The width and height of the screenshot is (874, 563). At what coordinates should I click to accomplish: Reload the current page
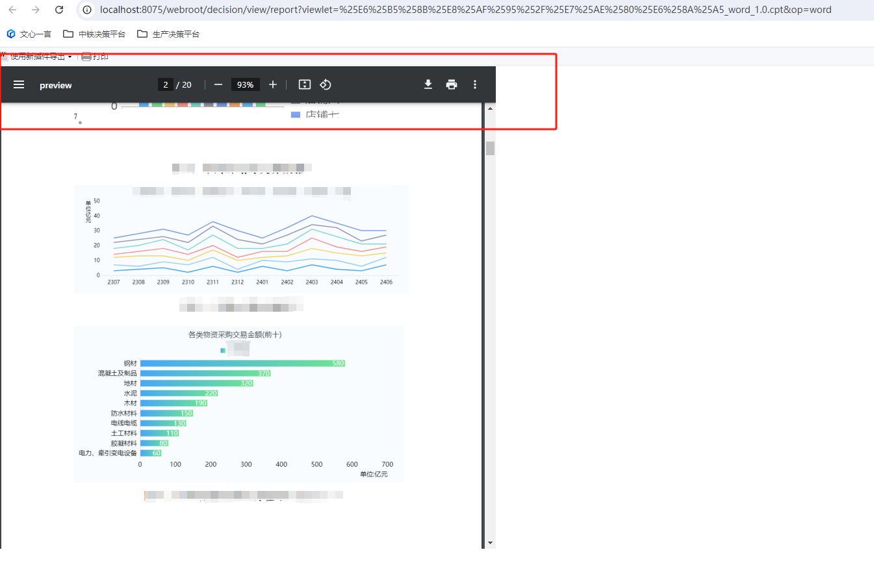59,10
